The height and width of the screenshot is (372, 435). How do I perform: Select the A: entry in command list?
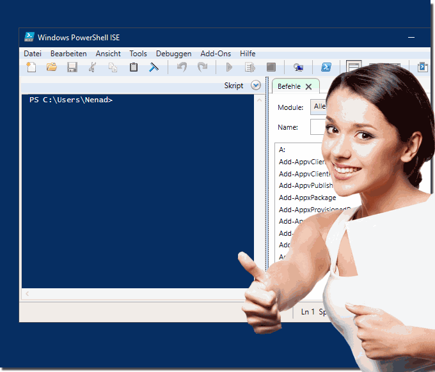(x=282, y=150)
